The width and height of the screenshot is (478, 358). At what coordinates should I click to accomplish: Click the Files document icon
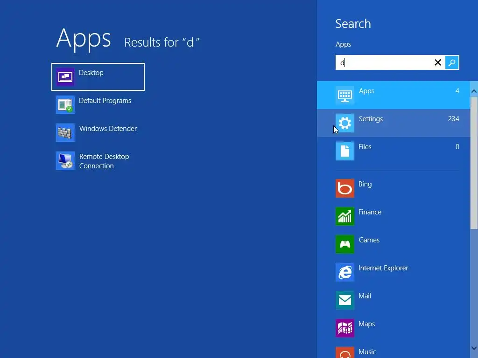coord(345,151)
